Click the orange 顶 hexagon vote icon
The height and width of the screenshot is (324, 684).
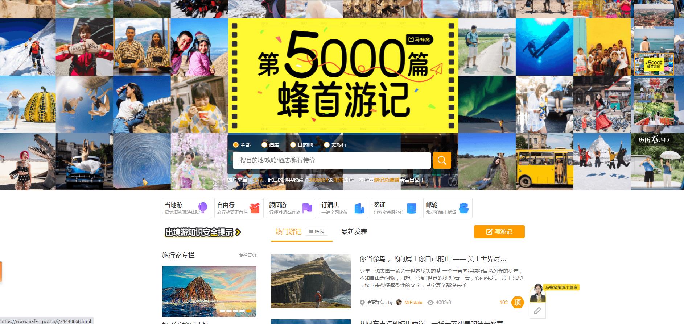[x=518, y=302]
